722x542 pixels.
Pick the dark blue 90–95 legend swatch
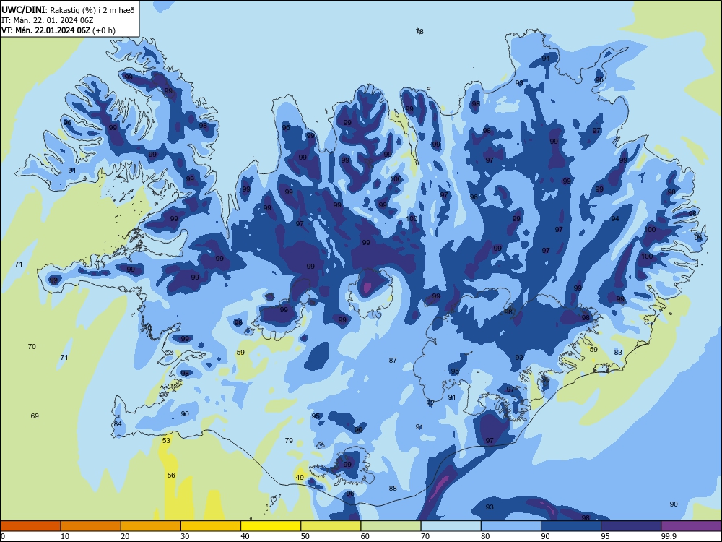pyautogui.click(x=571, y=526)
